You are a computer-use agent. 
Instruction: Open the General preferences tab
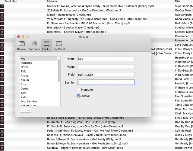pyautogui.click(x=22, y=46)
